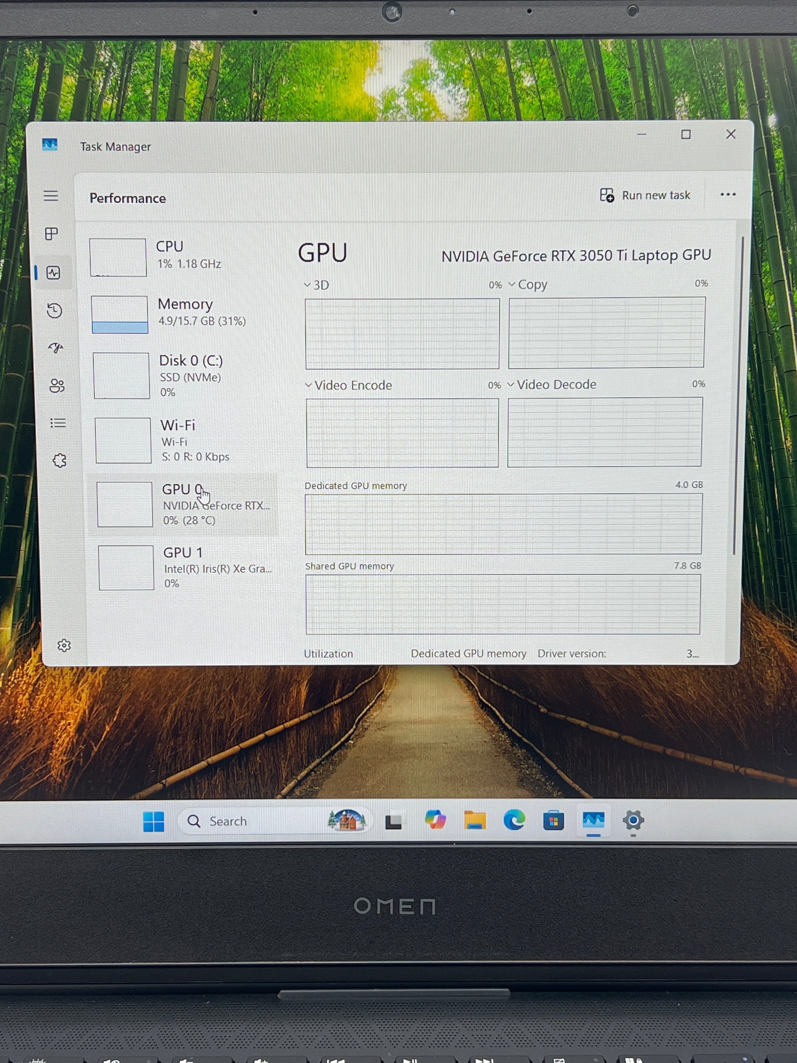The image size is (797, 1063).
Task: Select the Performance page icon in sidebar
Action: [x=53, y=273]
